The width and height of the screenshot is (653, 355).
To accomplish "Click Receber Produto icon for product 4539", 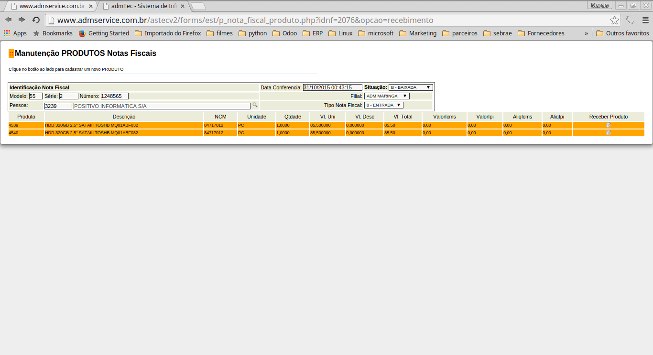I will 609,125.
